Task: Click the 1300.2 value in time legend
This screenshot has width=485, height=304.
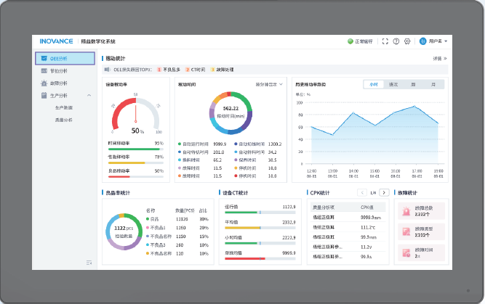Action: [x=275, y=144]
